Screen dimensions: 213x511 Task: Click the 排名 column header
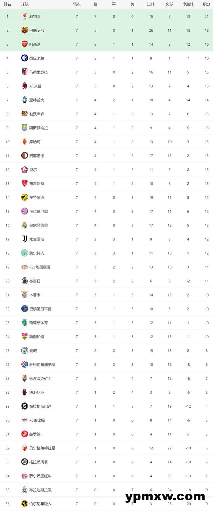7,4
